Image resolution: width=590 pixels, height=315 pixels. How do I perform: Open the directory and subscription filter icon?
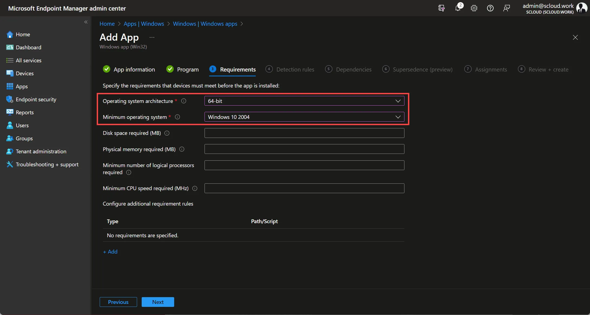(442, 8)
